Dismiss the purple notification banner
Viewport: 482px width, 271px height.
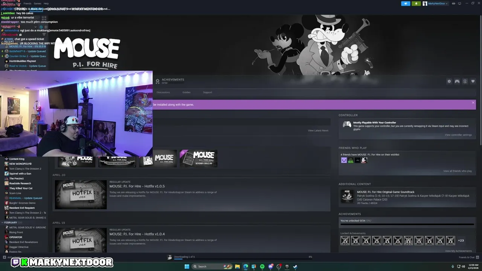473,103
